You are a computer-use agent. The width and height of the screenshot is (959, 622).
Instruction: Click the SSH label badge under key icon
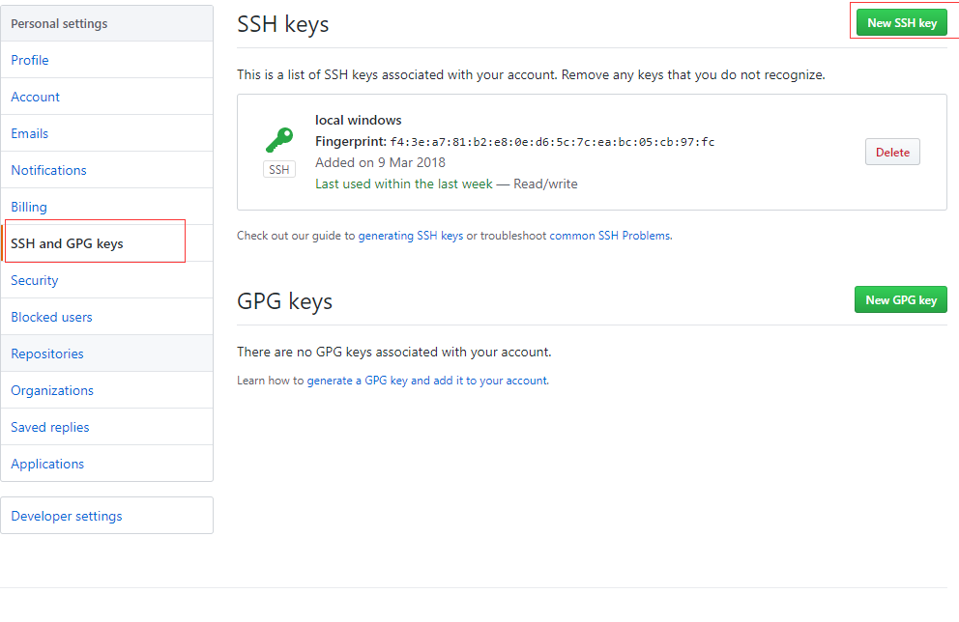click(x=279, y=169)
